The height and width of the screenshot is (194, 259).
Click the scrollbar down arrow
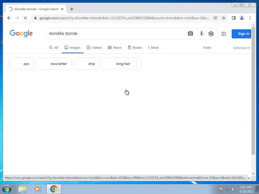[253, 174]
